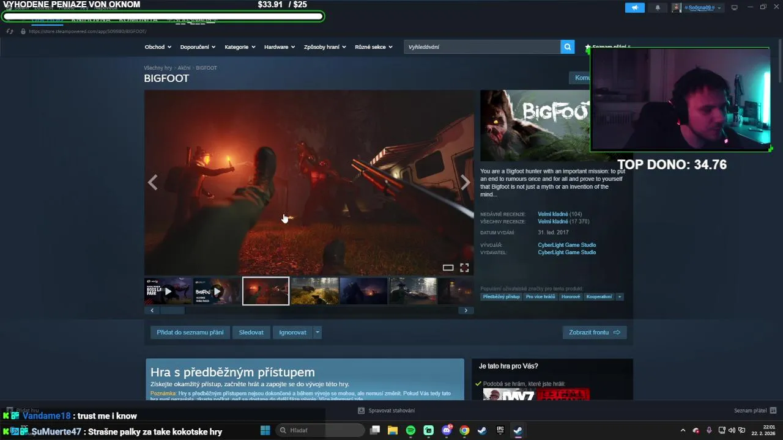Open the Způsoby hraní dropdown

pyautogui.click(x=325, y=47)
